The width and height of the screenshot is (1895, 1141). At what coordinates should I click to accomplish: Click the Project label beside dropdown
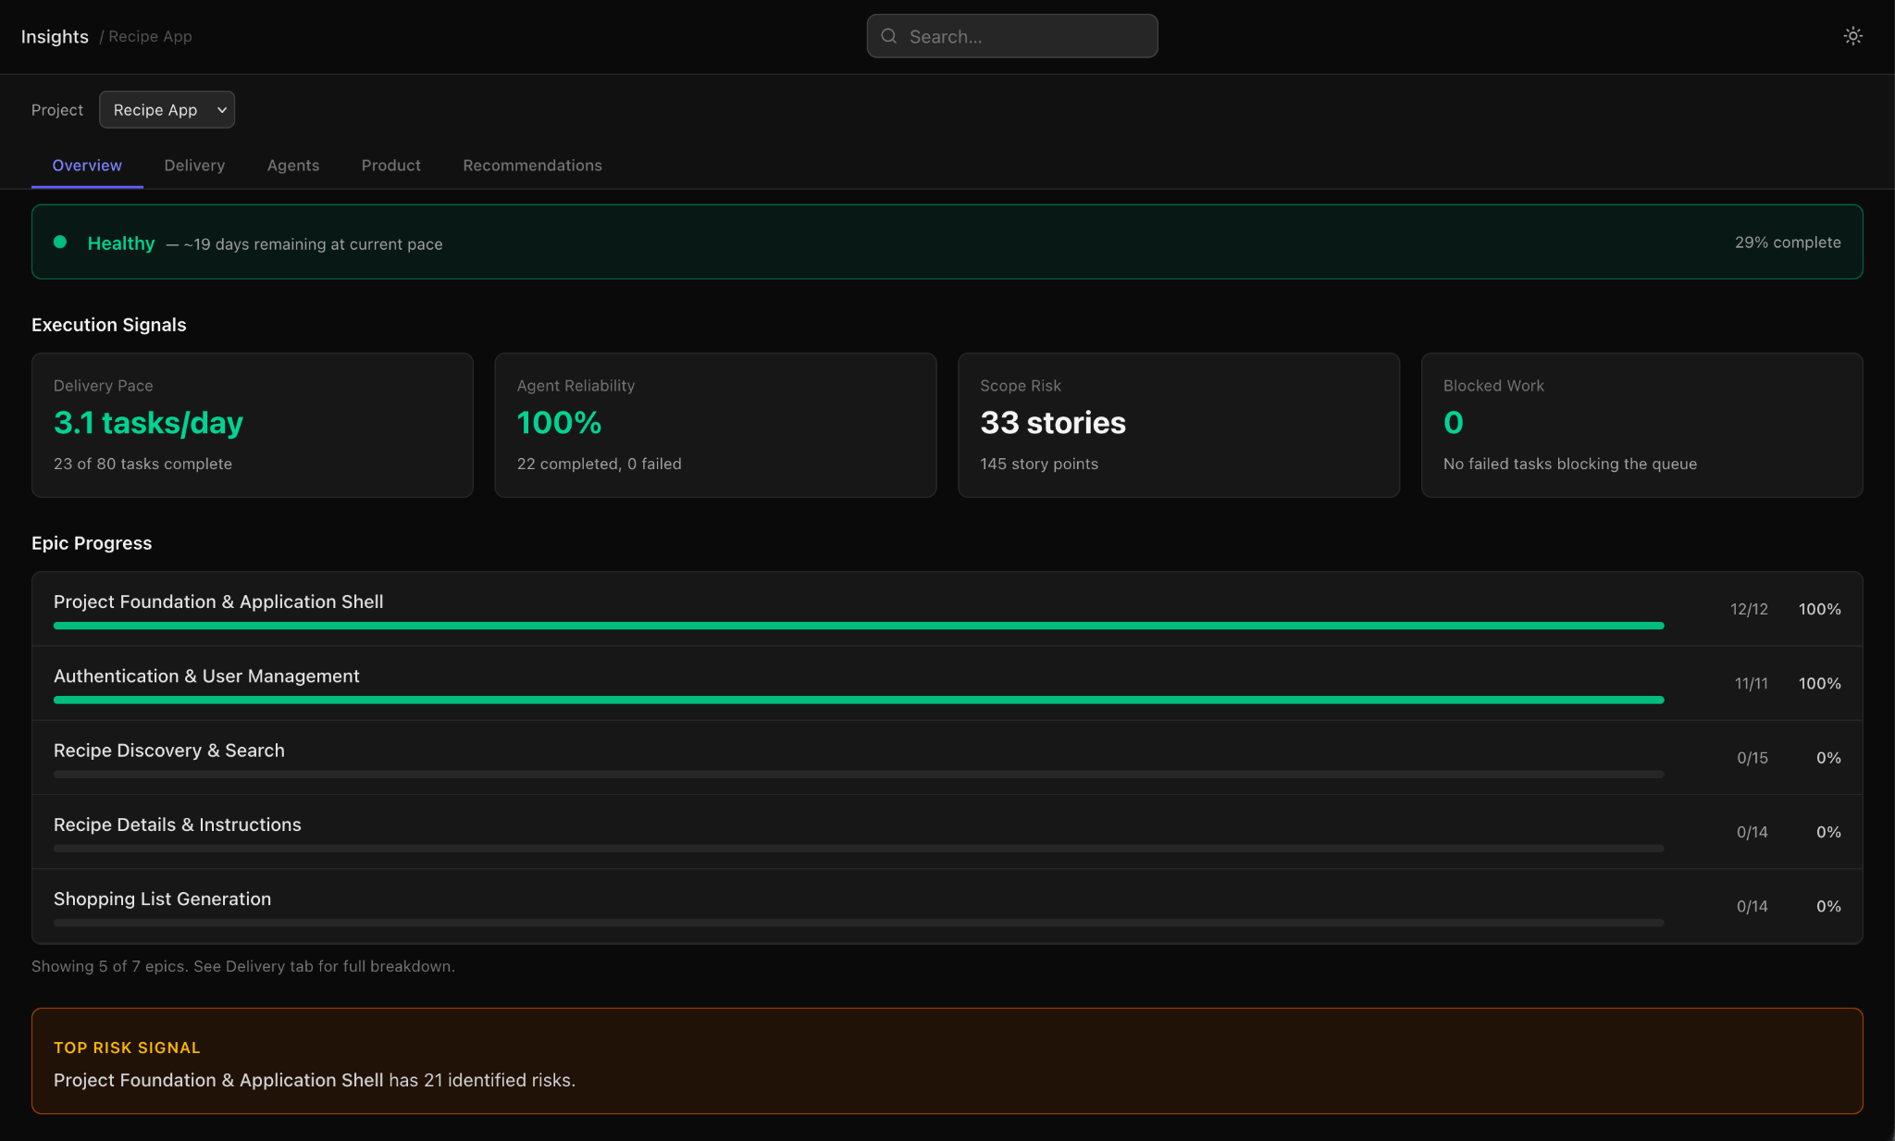coord(57,110)
